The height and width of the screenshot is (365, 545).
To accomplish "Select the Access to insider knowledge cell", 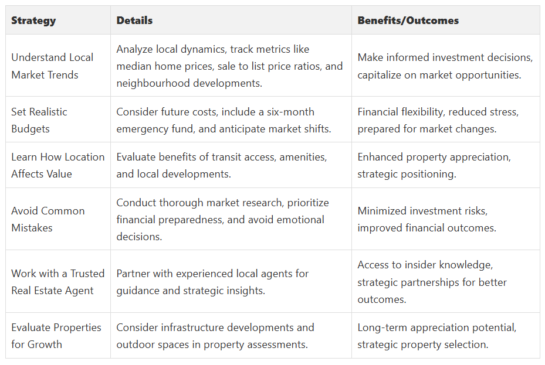I will 432,282.
